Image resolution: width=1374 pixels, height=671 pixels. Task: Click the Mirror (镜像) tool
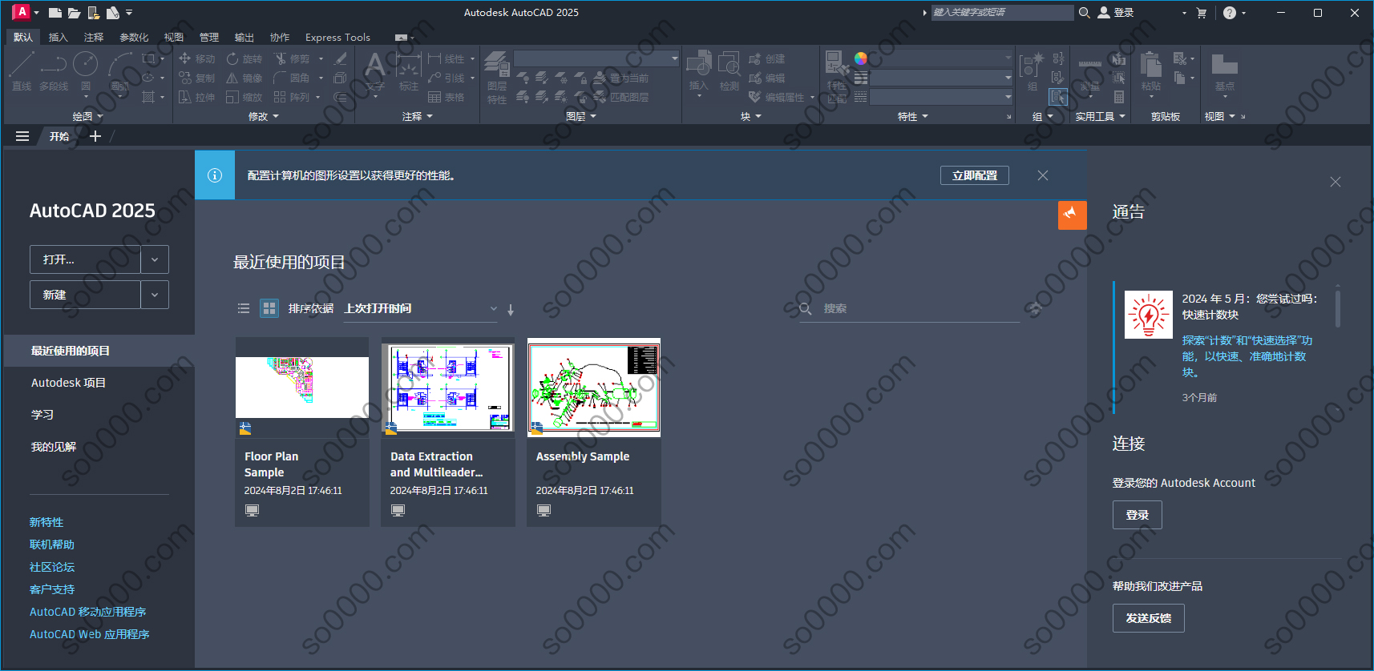[x=244, y=78]
